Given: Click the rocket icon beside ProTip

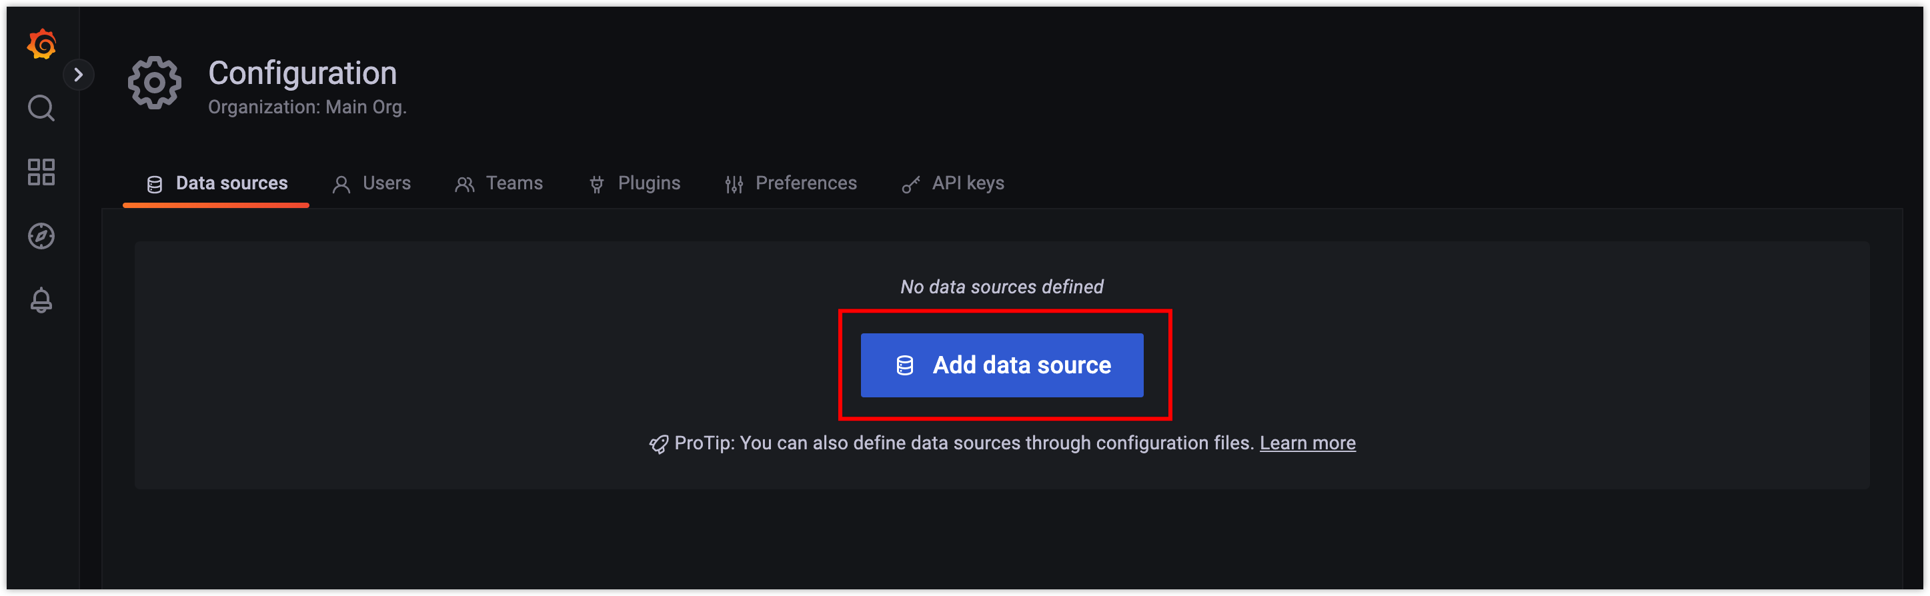Looking at the screenshot, I should click(659, 444).
